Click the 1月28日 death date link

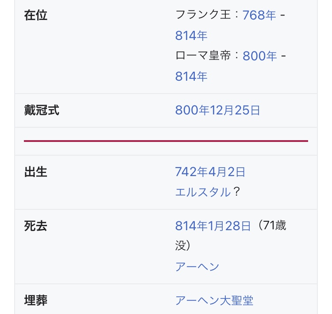click(229, 226)
